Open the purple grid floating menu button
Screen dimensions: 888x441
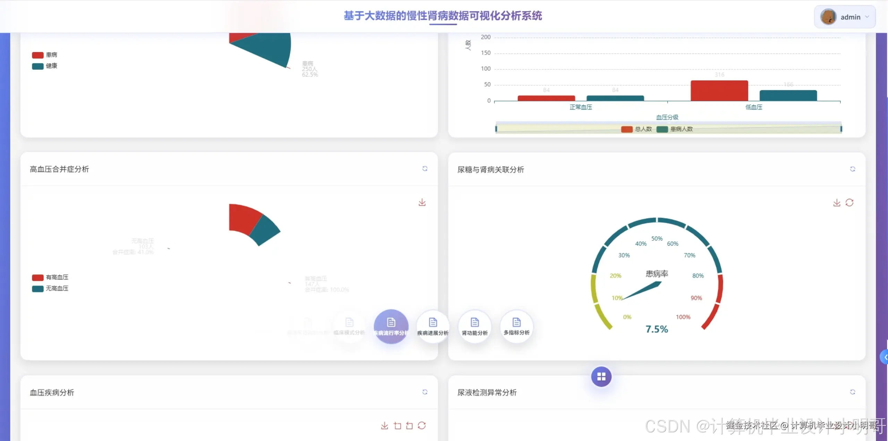tap(601, 376)
